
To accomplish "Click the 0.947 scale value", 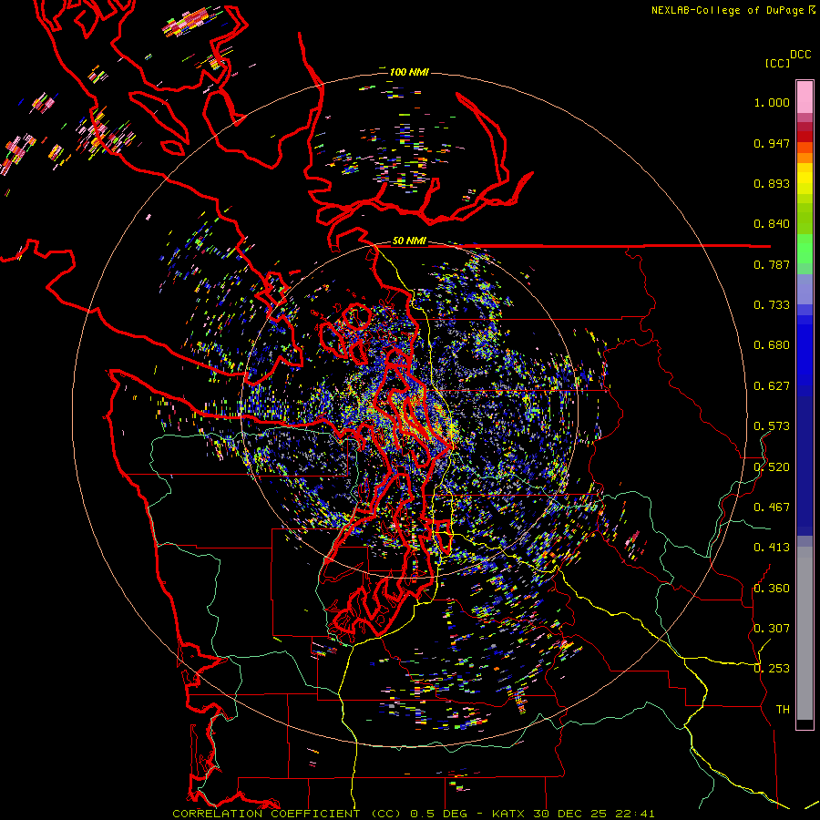I will point(772,143).
